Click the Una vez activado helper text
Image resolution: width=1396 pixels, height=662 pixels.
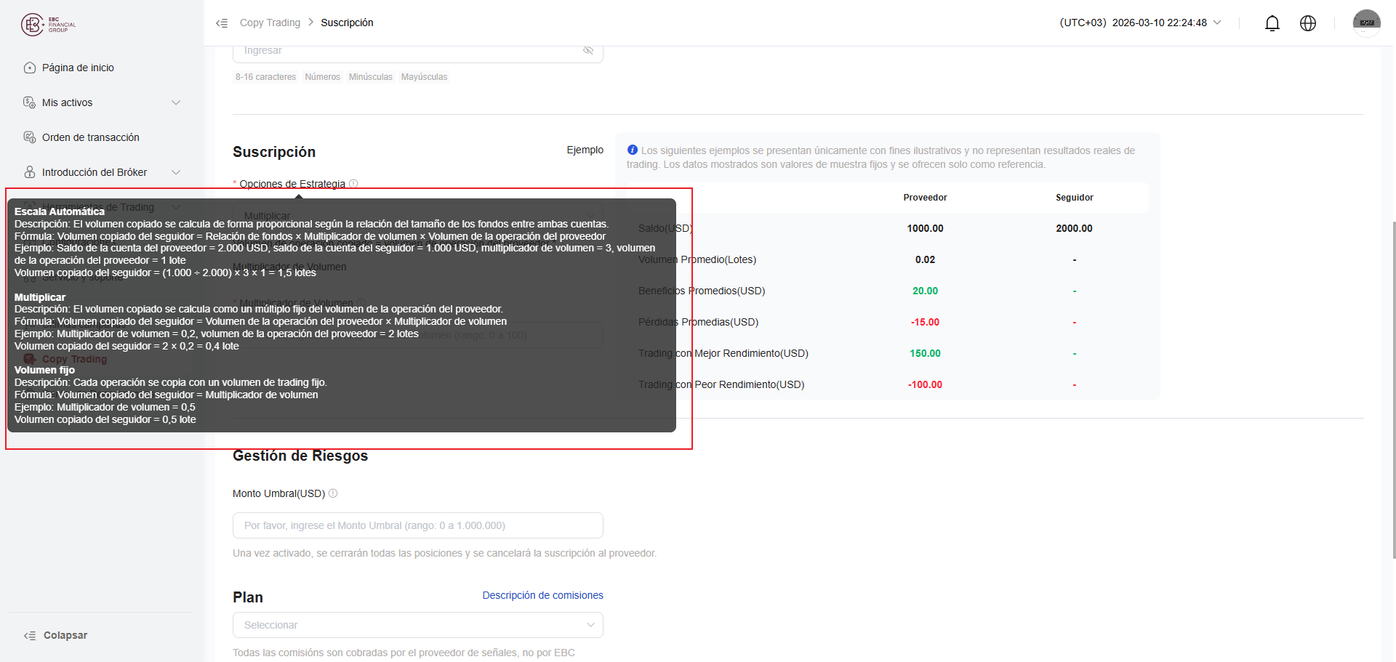(x=444, y=553)
